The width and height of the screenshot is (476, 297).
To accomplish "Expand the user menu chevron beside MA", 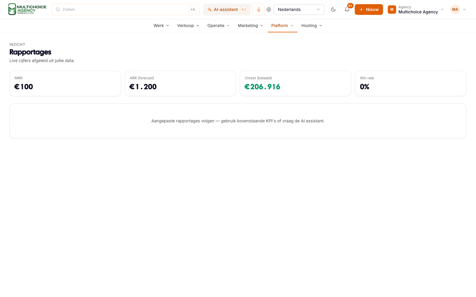I will (464, 10).
